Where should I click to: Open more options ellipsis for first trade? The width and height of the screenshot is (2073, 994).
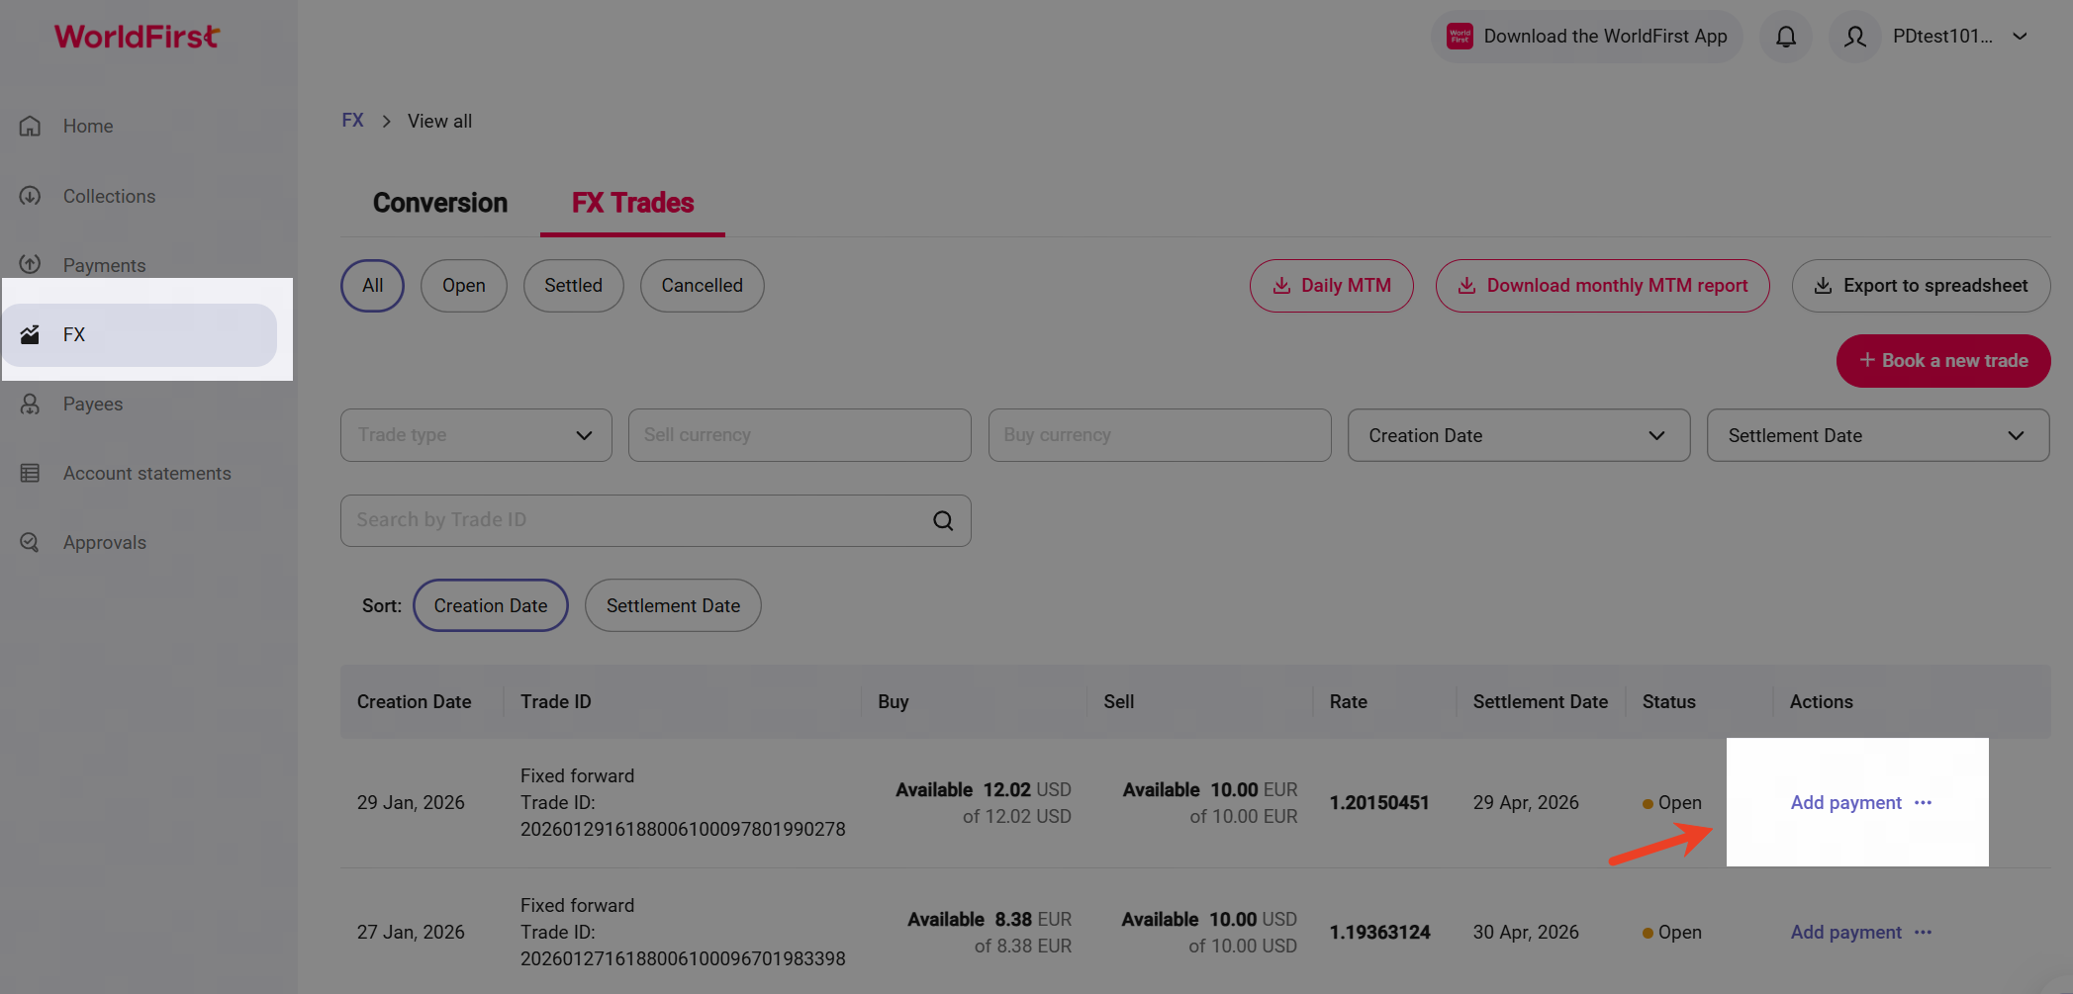click(1923, 802)
